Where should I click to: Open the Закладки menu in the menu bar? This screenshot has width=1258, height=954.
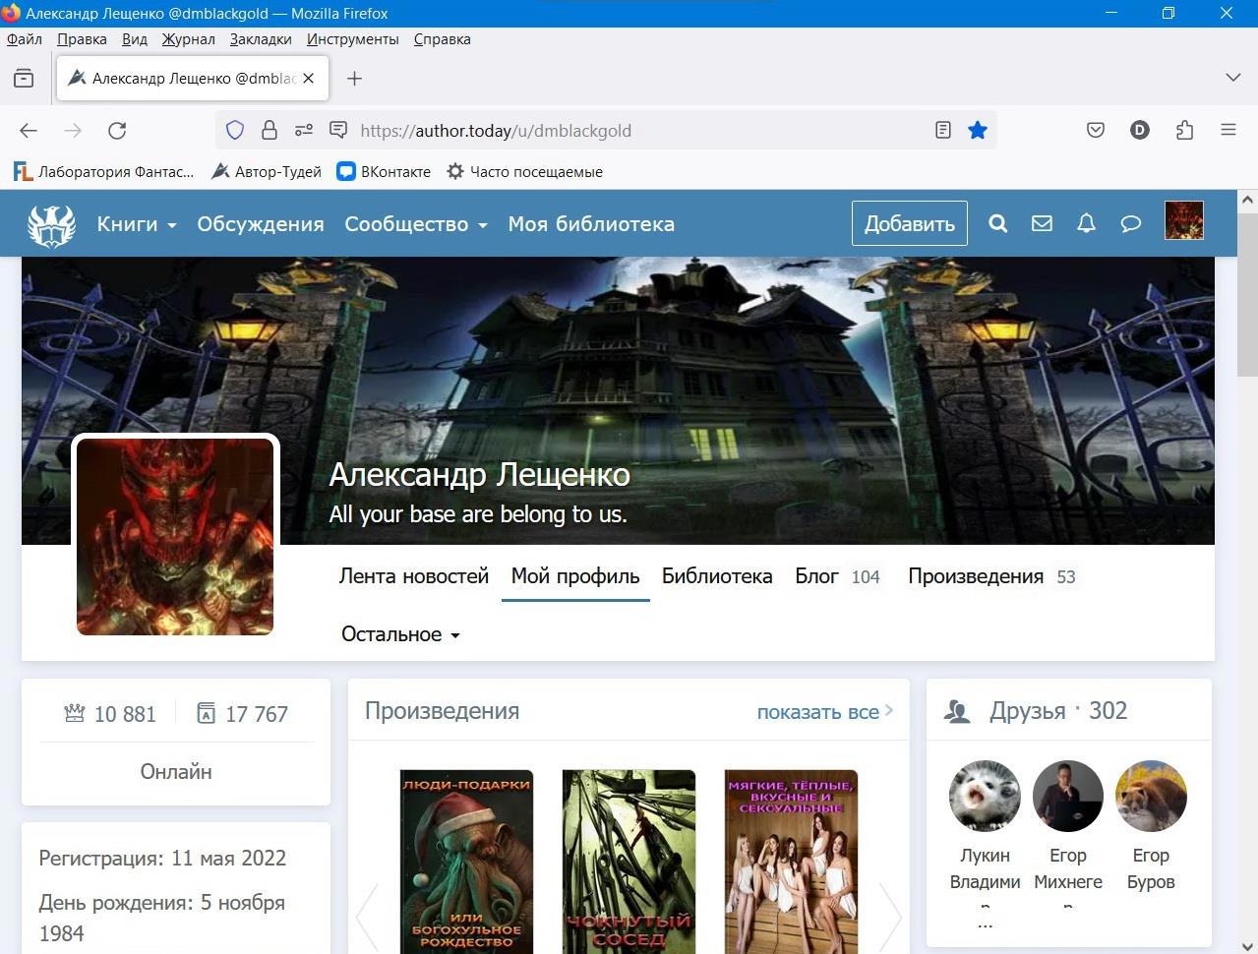pyautogui.click(x=261, y=39)
